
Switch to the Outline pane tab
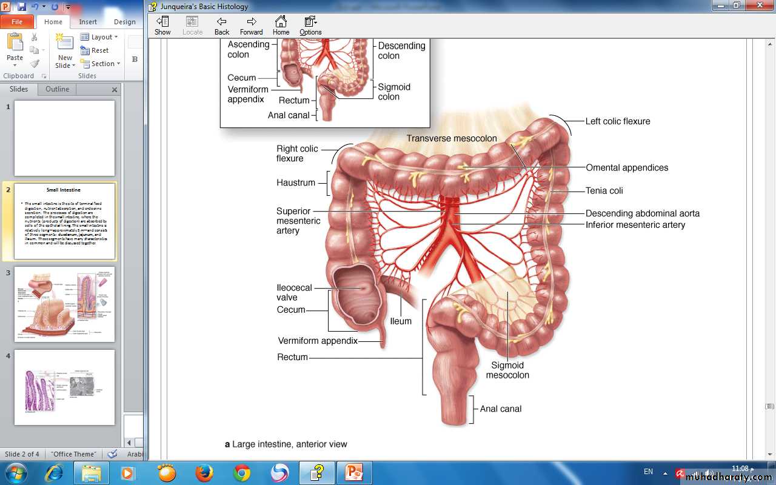pyautogui.click(x=58, y=89)
